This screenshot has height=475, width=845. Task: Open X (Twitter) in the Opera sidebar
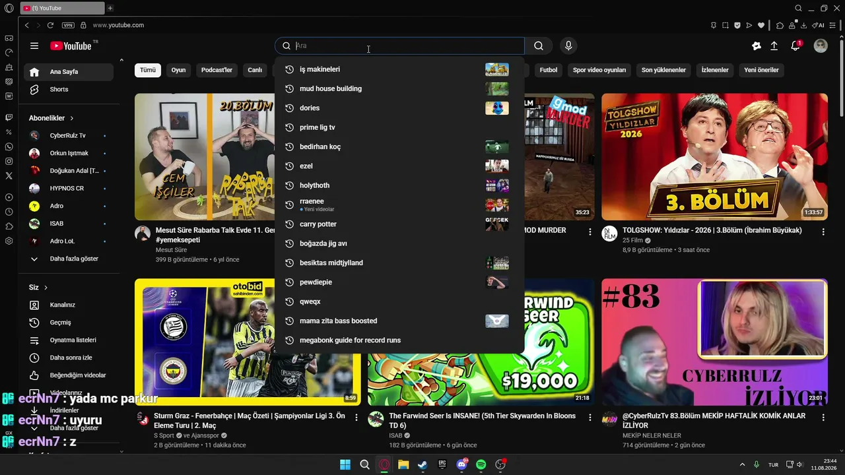[9, 175]
